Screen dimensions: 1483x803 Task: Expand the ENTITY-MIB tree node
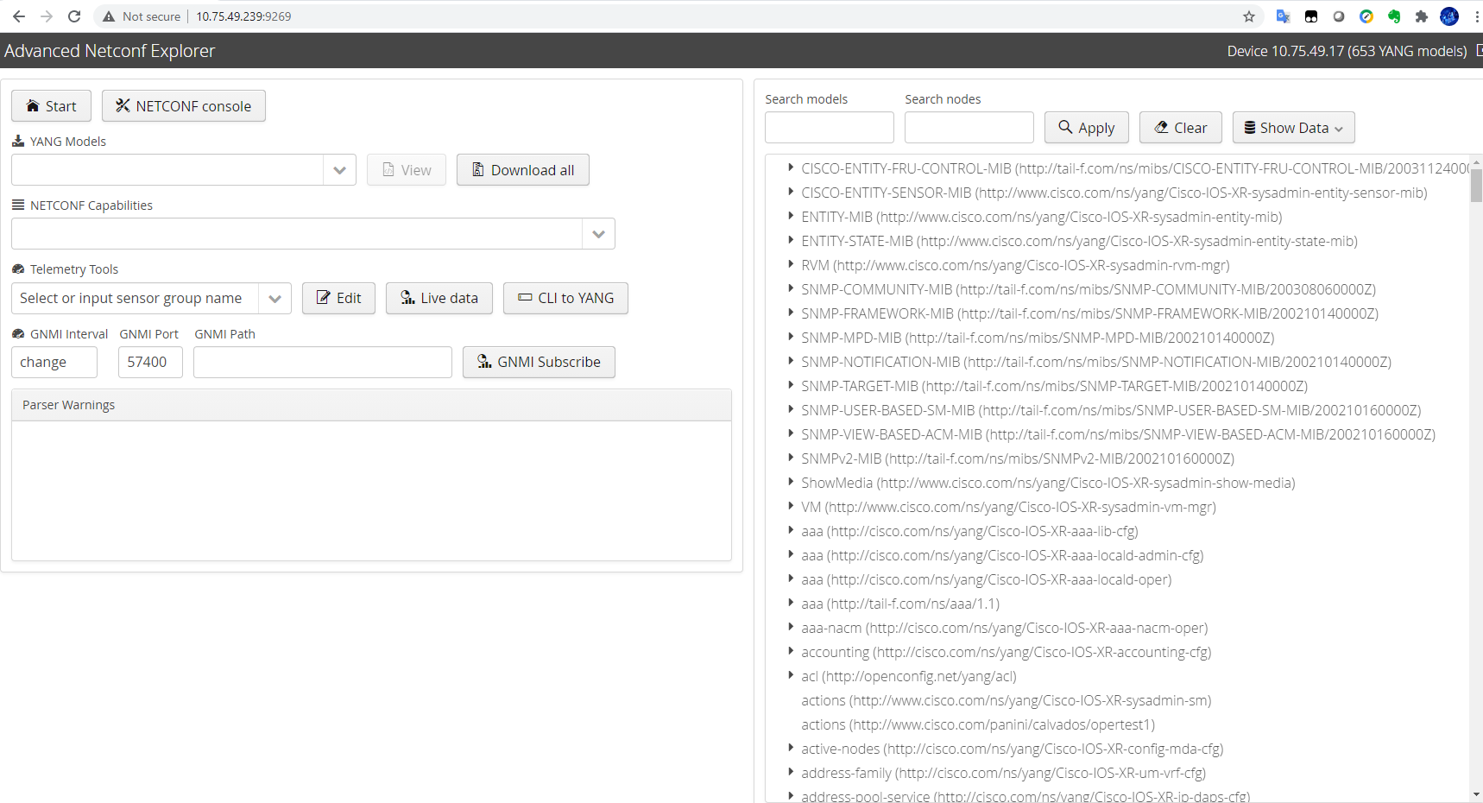(x=791, y=217)
